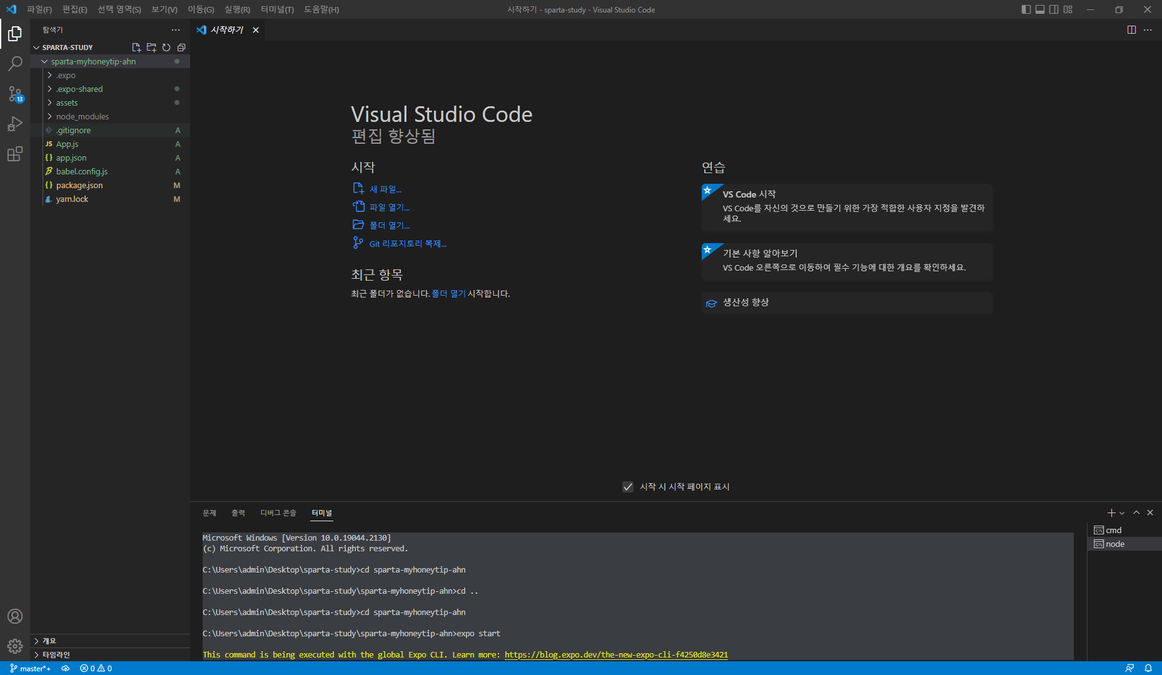Expand the .expo folder

[x=110, y=75]
